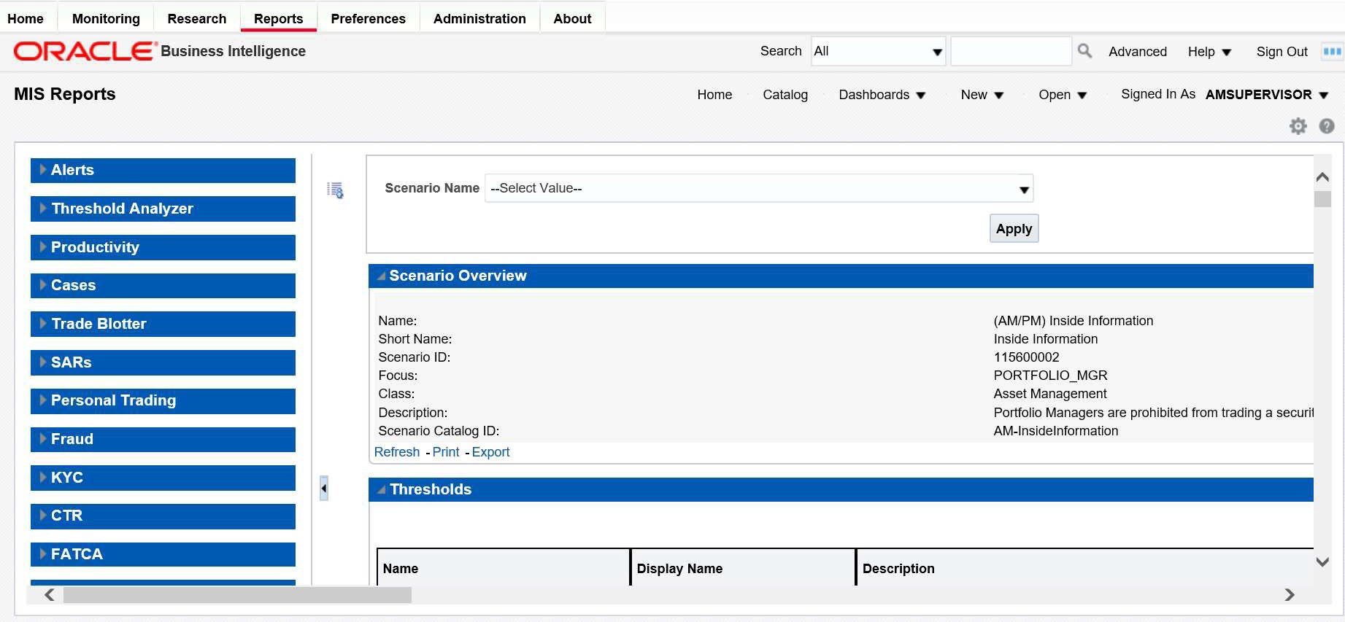Expand Threshold Analyzer section
The width and height of the screenshot is (1345, 622).
[x=163, y=209]
